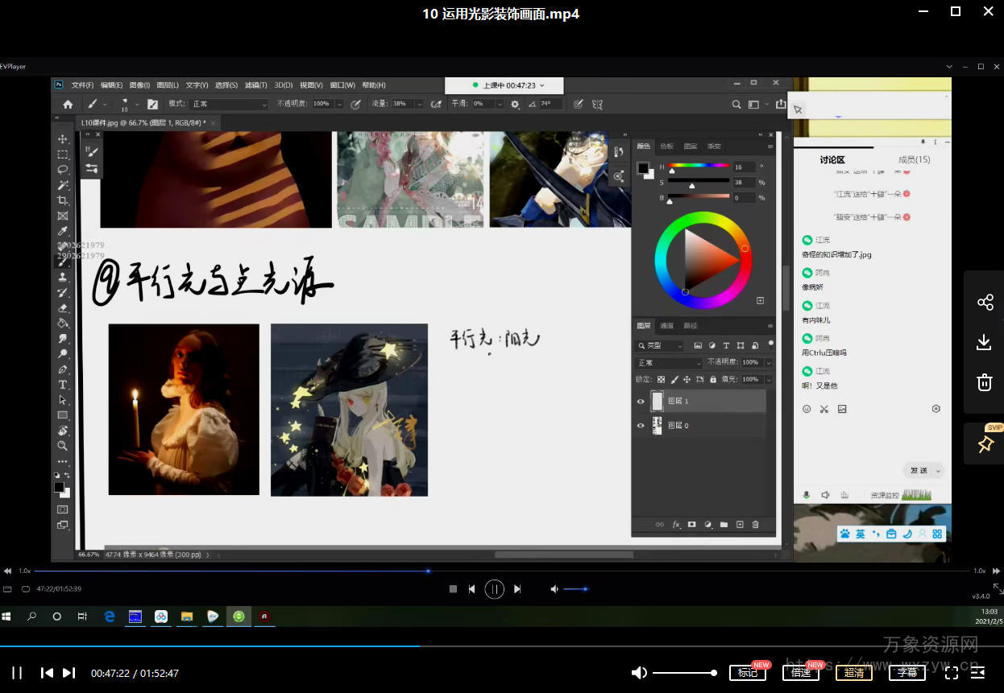Open the 超清 video quality selector

[853, 673]
